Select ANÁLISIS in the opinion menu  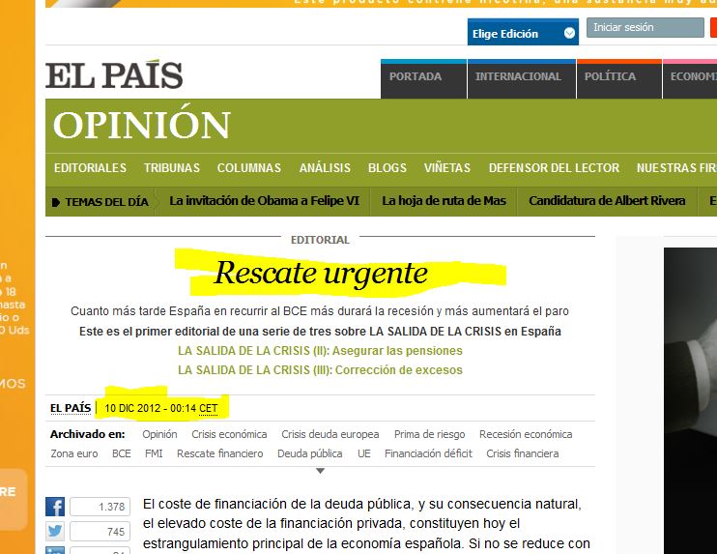[325, 168]
